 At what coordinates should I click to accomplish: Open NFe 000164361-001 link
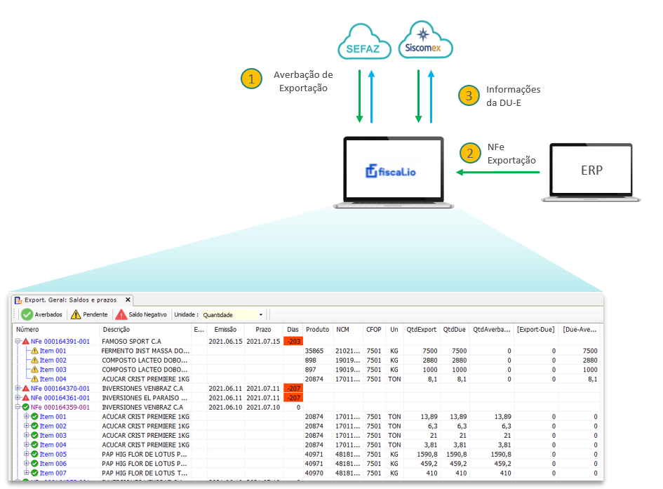60,398
